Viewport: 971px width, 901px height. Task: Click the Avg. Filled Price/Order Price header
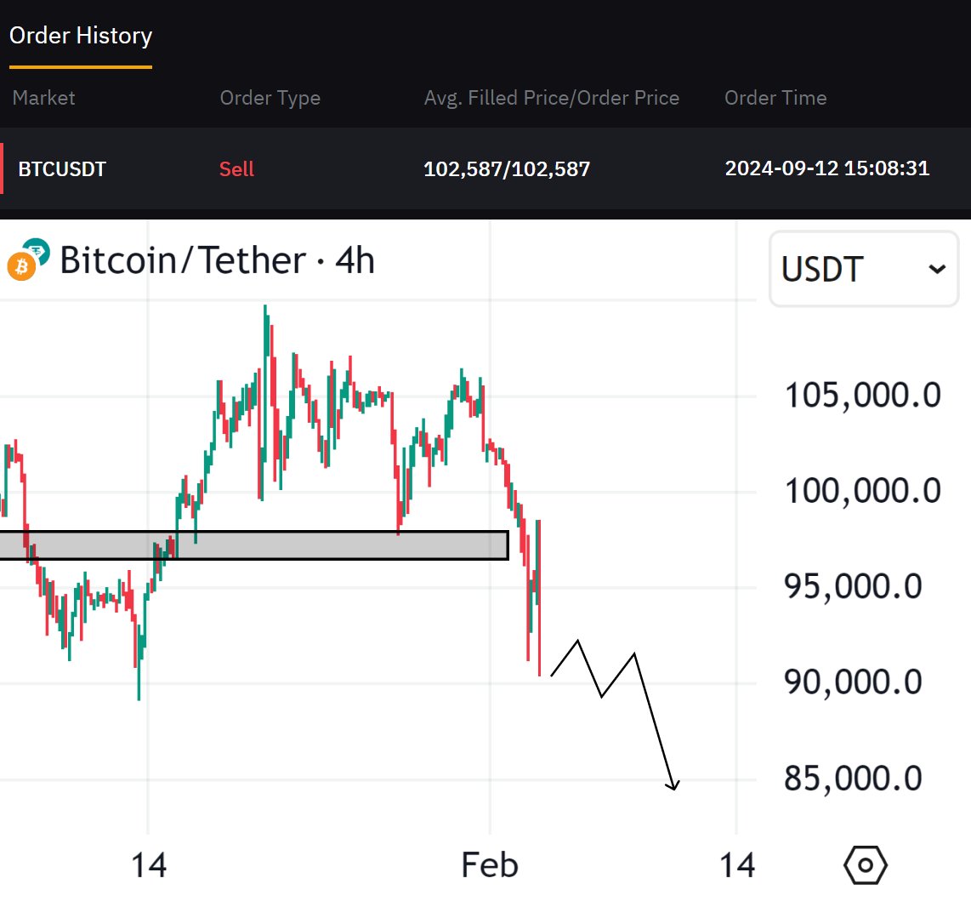[x=552, y=98]
